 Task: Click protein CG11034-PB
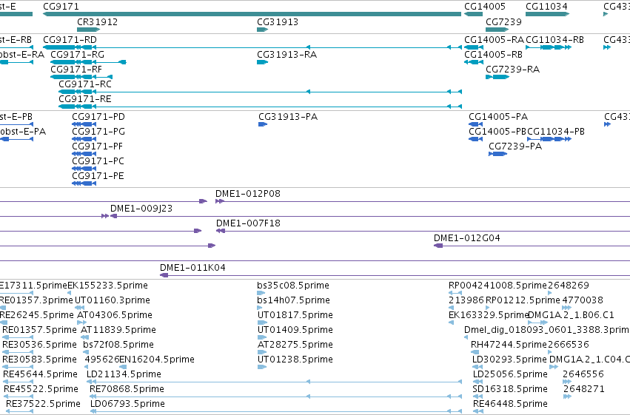pos(556,132)
